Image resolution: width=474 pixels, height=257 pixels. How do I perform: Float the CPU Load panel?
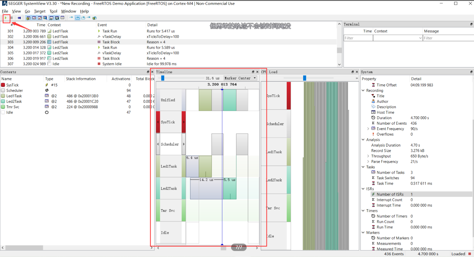point(353,72)
